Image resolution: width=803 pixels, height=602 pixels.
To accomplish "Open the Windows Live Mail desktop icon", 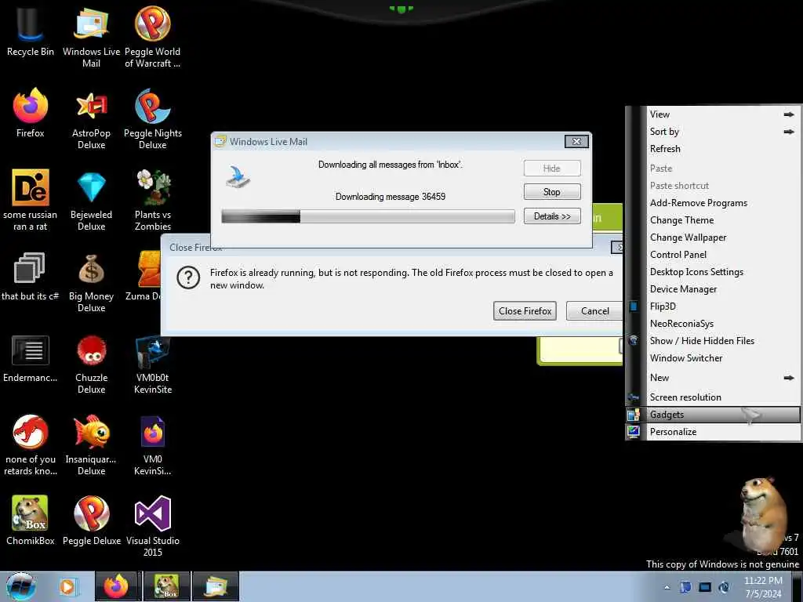I will tap(91, 38).
